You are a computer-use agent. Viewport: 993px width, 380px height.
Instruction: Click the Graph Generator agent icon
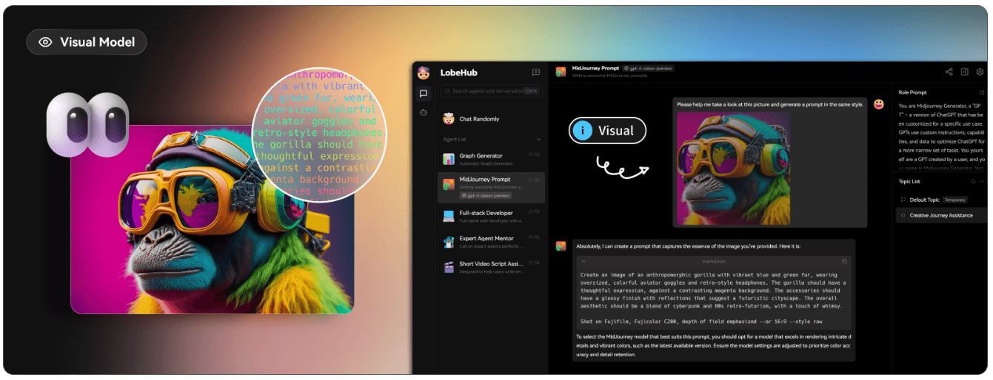pyautogui.click(x=448, y=159)
